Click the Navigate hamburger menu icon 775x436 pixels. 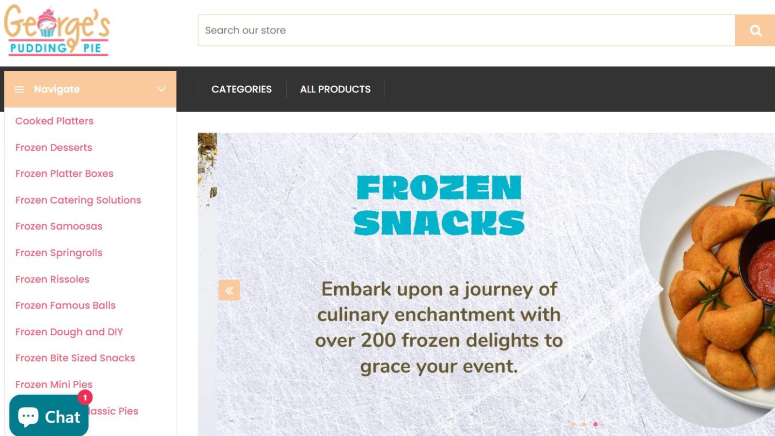(19, 89)
